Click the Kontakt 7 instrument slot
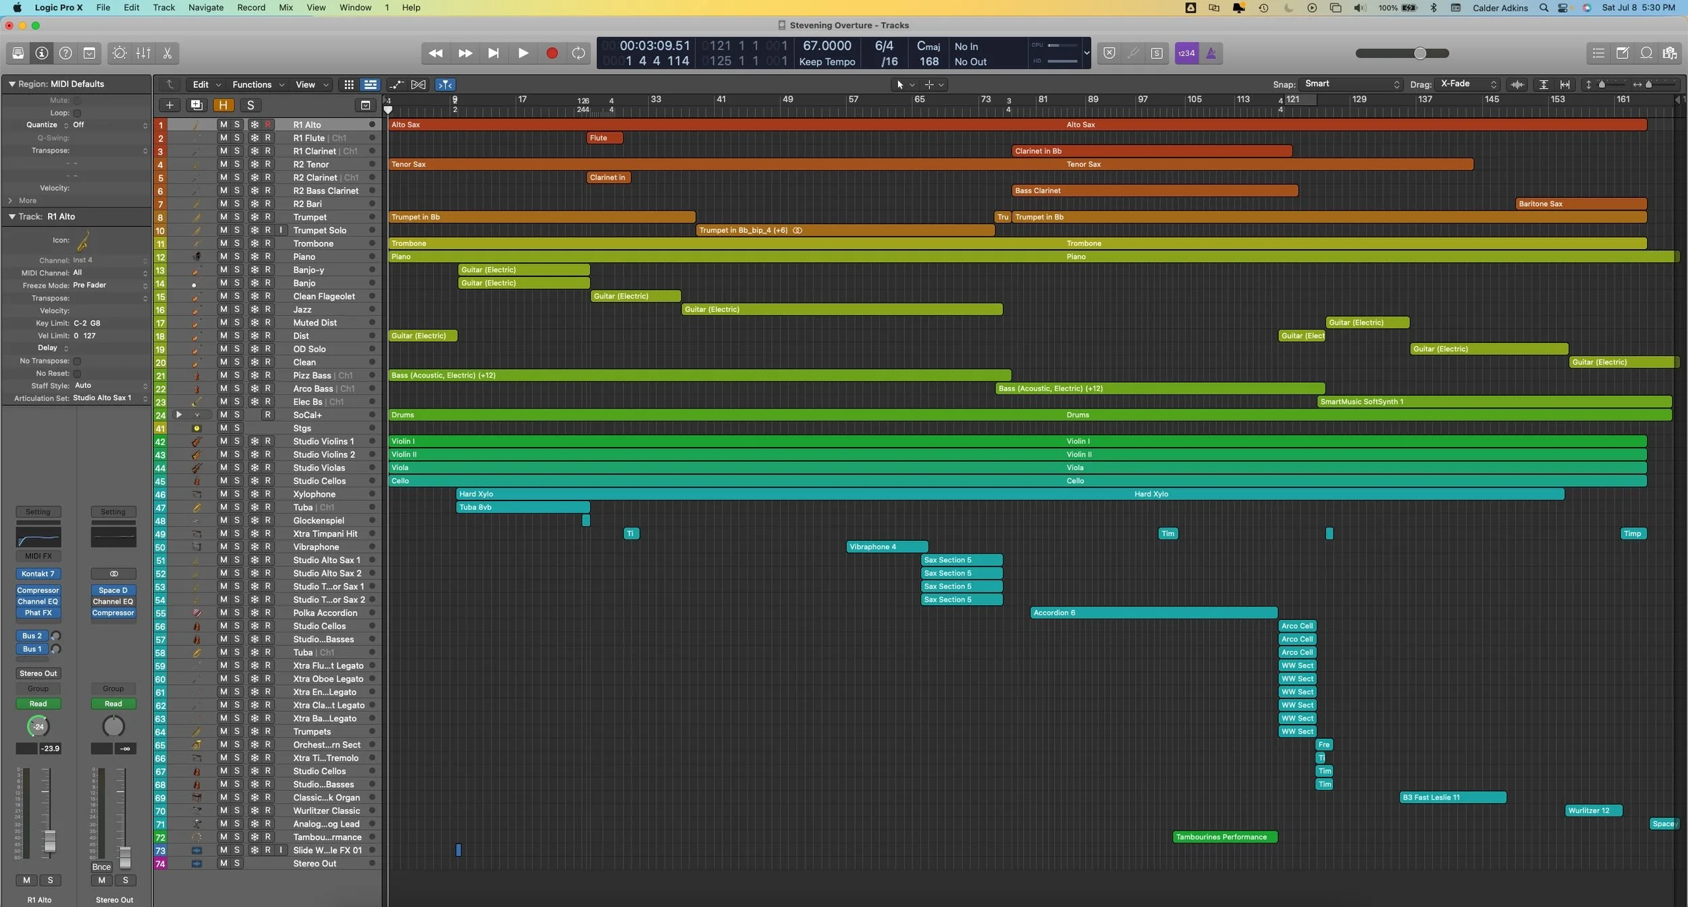The width and height of the screenshot is (1688, 907). [38, 573]
